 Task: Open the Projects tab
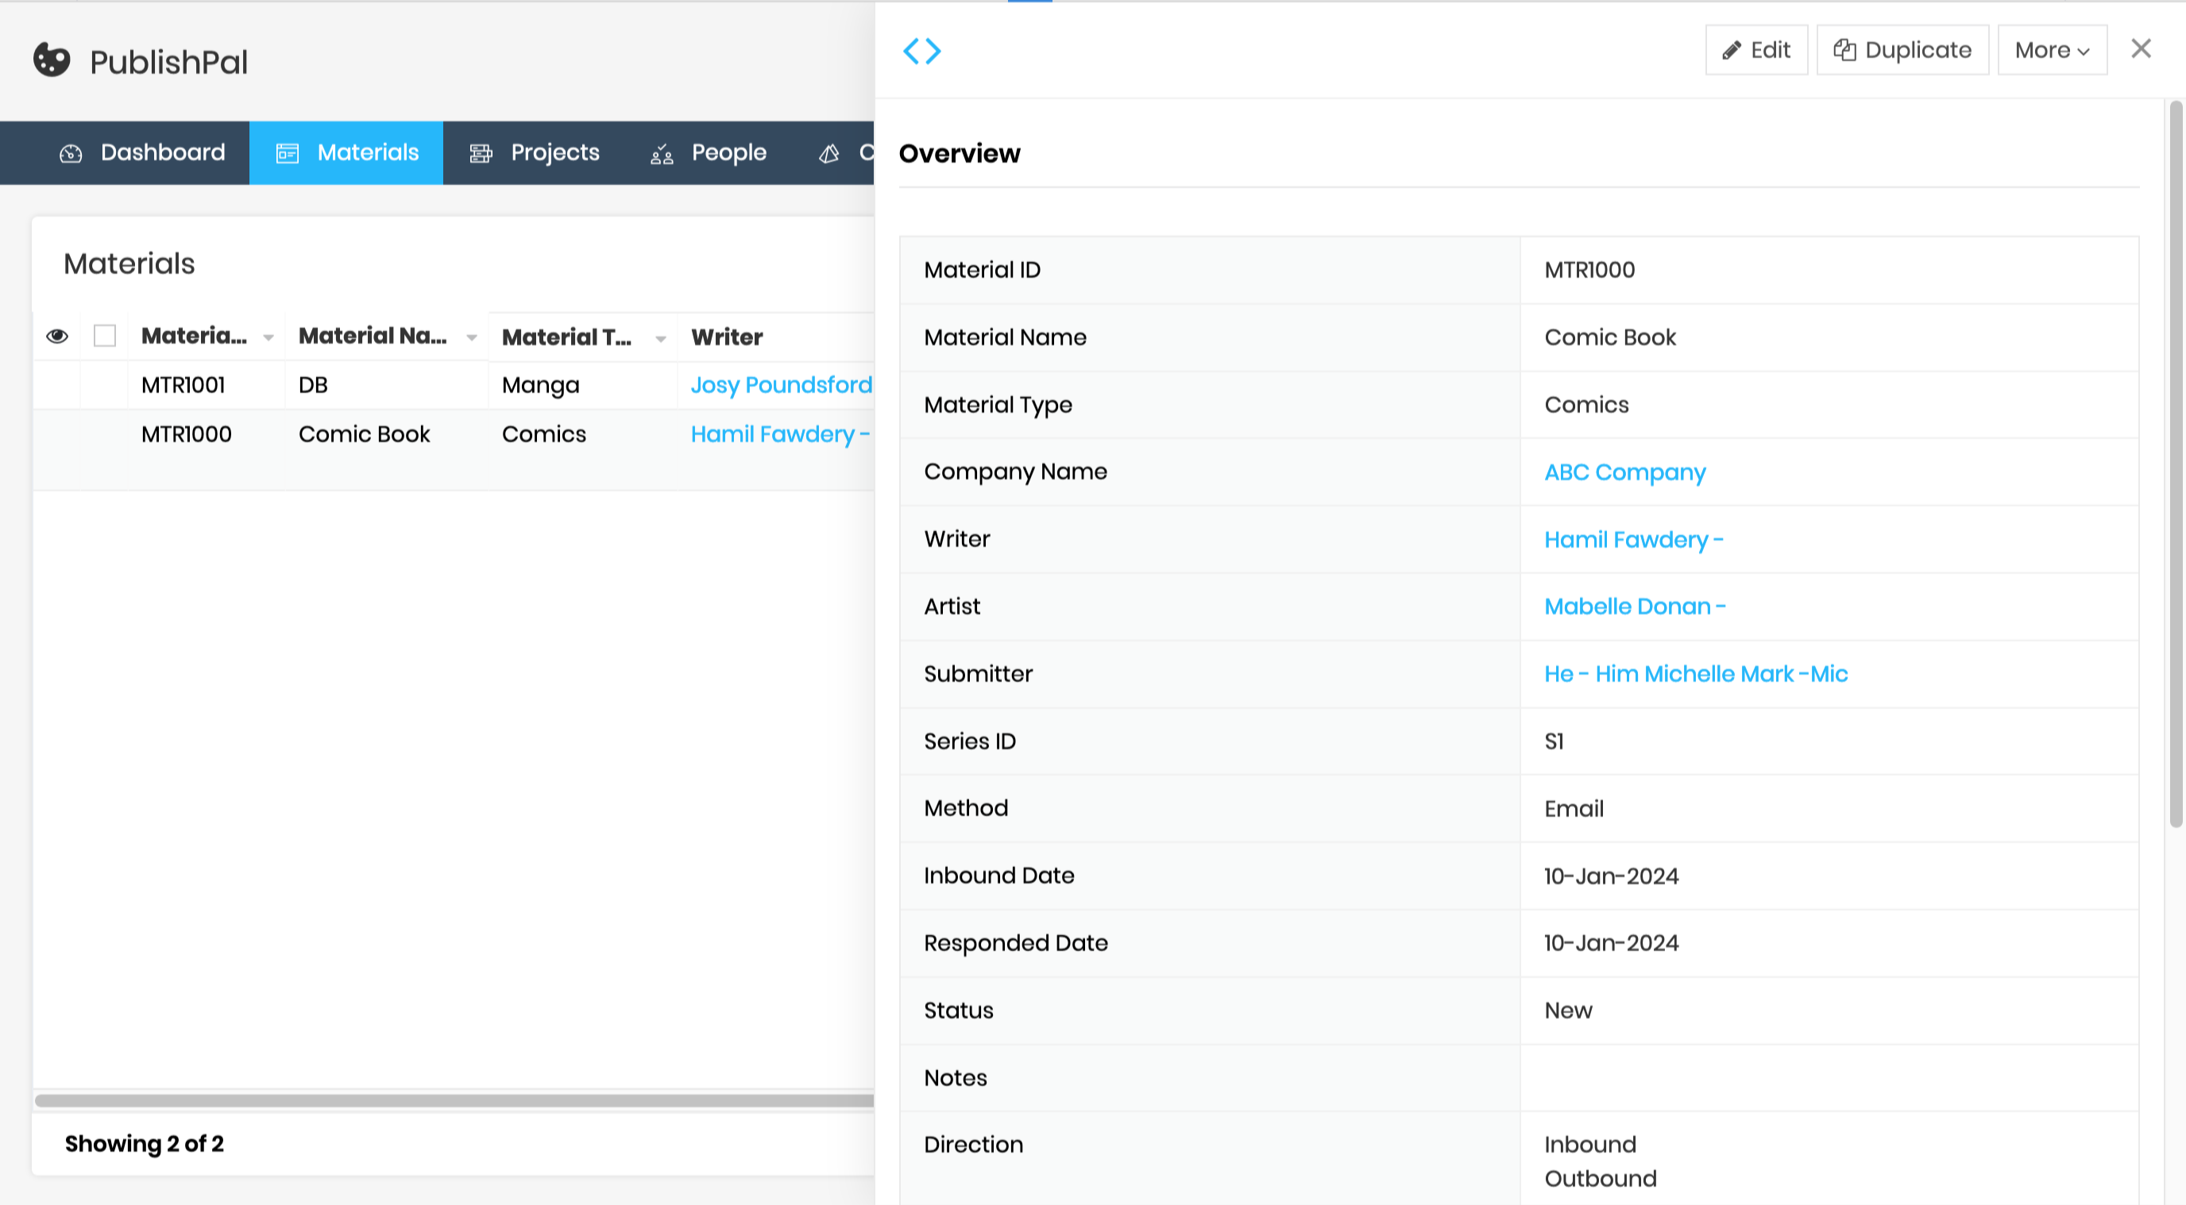tap(535, 152)
